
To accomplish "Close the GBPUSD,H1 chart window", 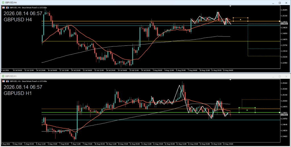I will (286, 76).
